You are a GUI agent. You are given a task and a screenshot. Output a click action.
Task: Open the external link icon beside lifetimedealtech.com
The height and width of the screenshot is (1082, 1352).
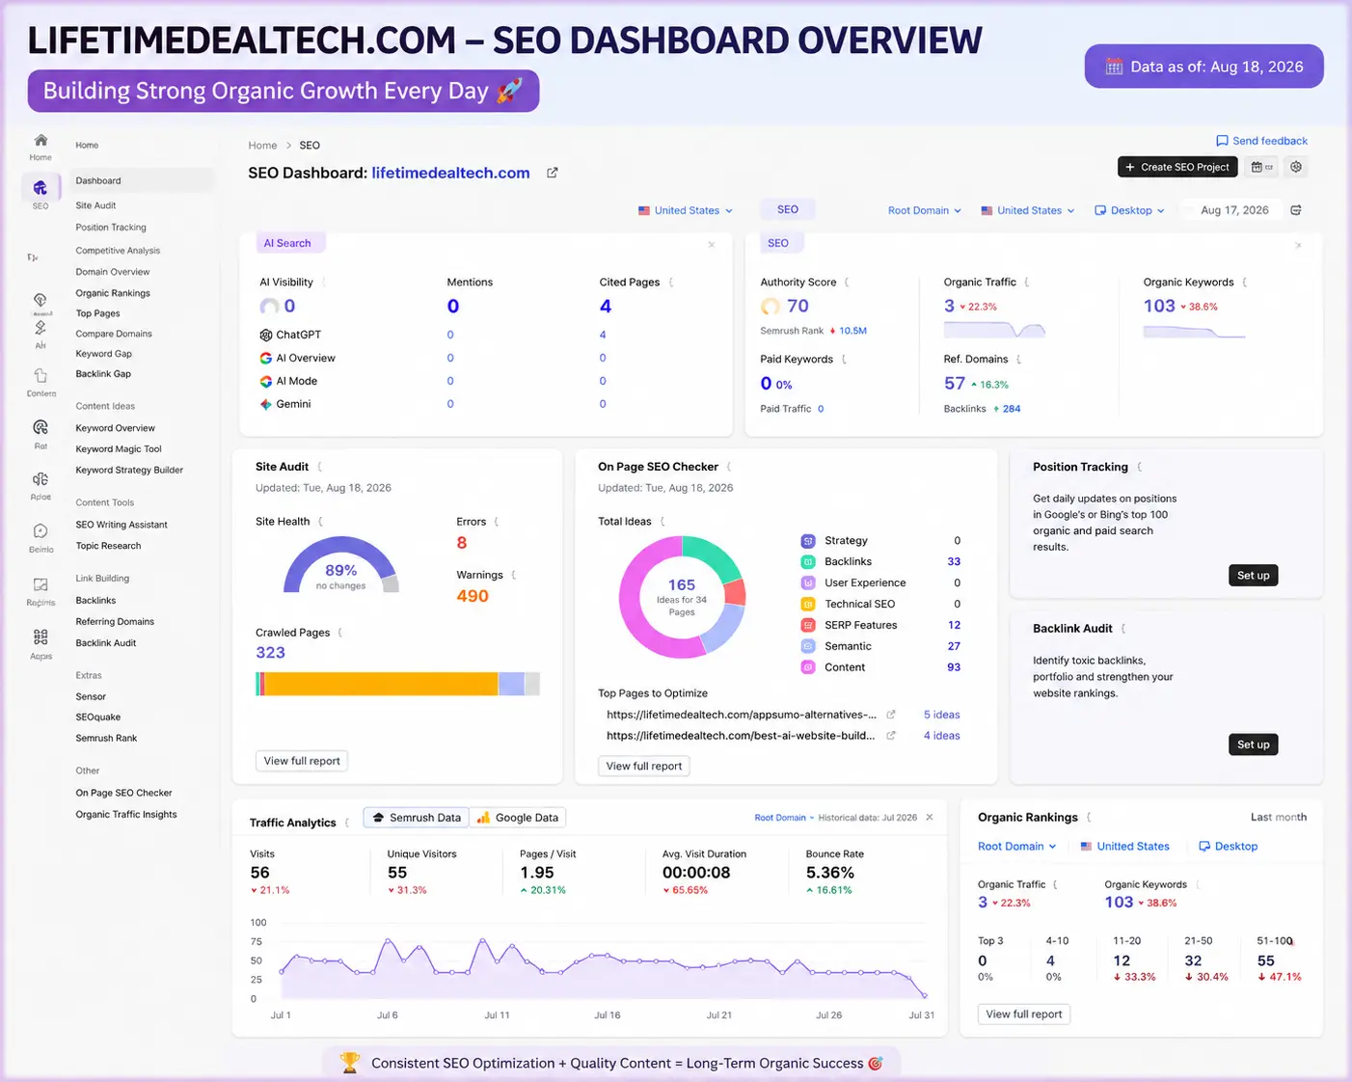coord(553,173)
